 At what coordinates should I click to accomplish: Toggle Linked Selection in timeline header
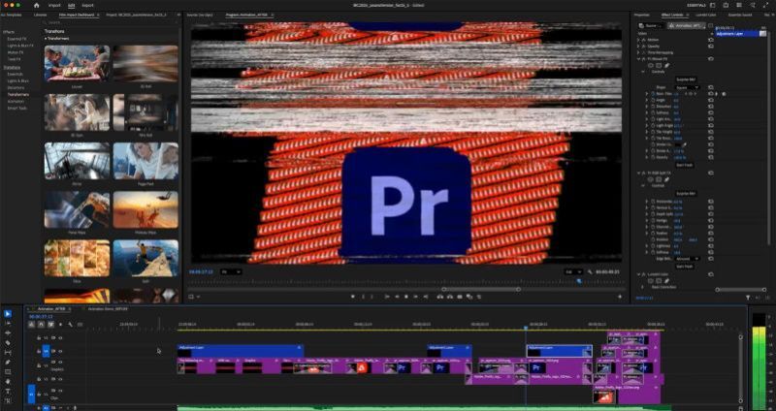50,325
